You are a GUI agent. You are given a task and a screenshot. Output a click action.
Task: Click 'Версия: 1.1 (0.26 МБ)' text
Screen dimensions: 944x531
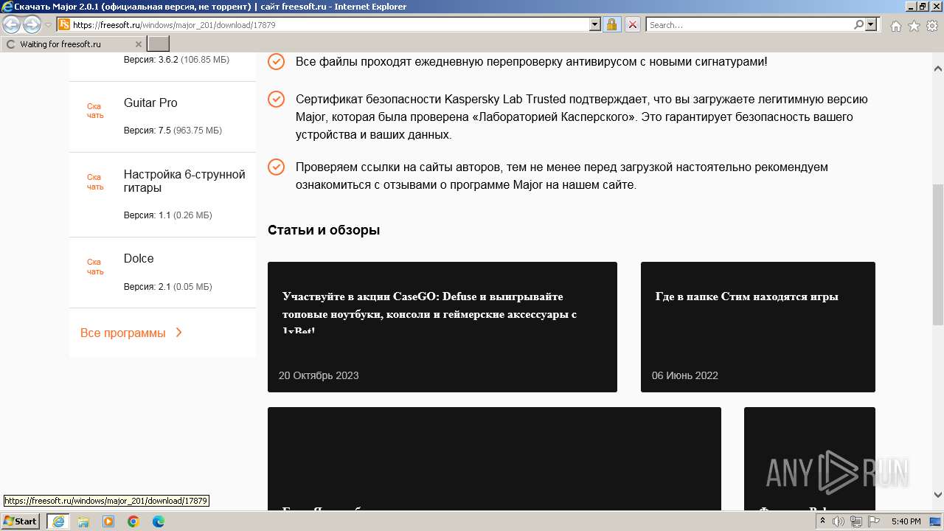(168, 215)
